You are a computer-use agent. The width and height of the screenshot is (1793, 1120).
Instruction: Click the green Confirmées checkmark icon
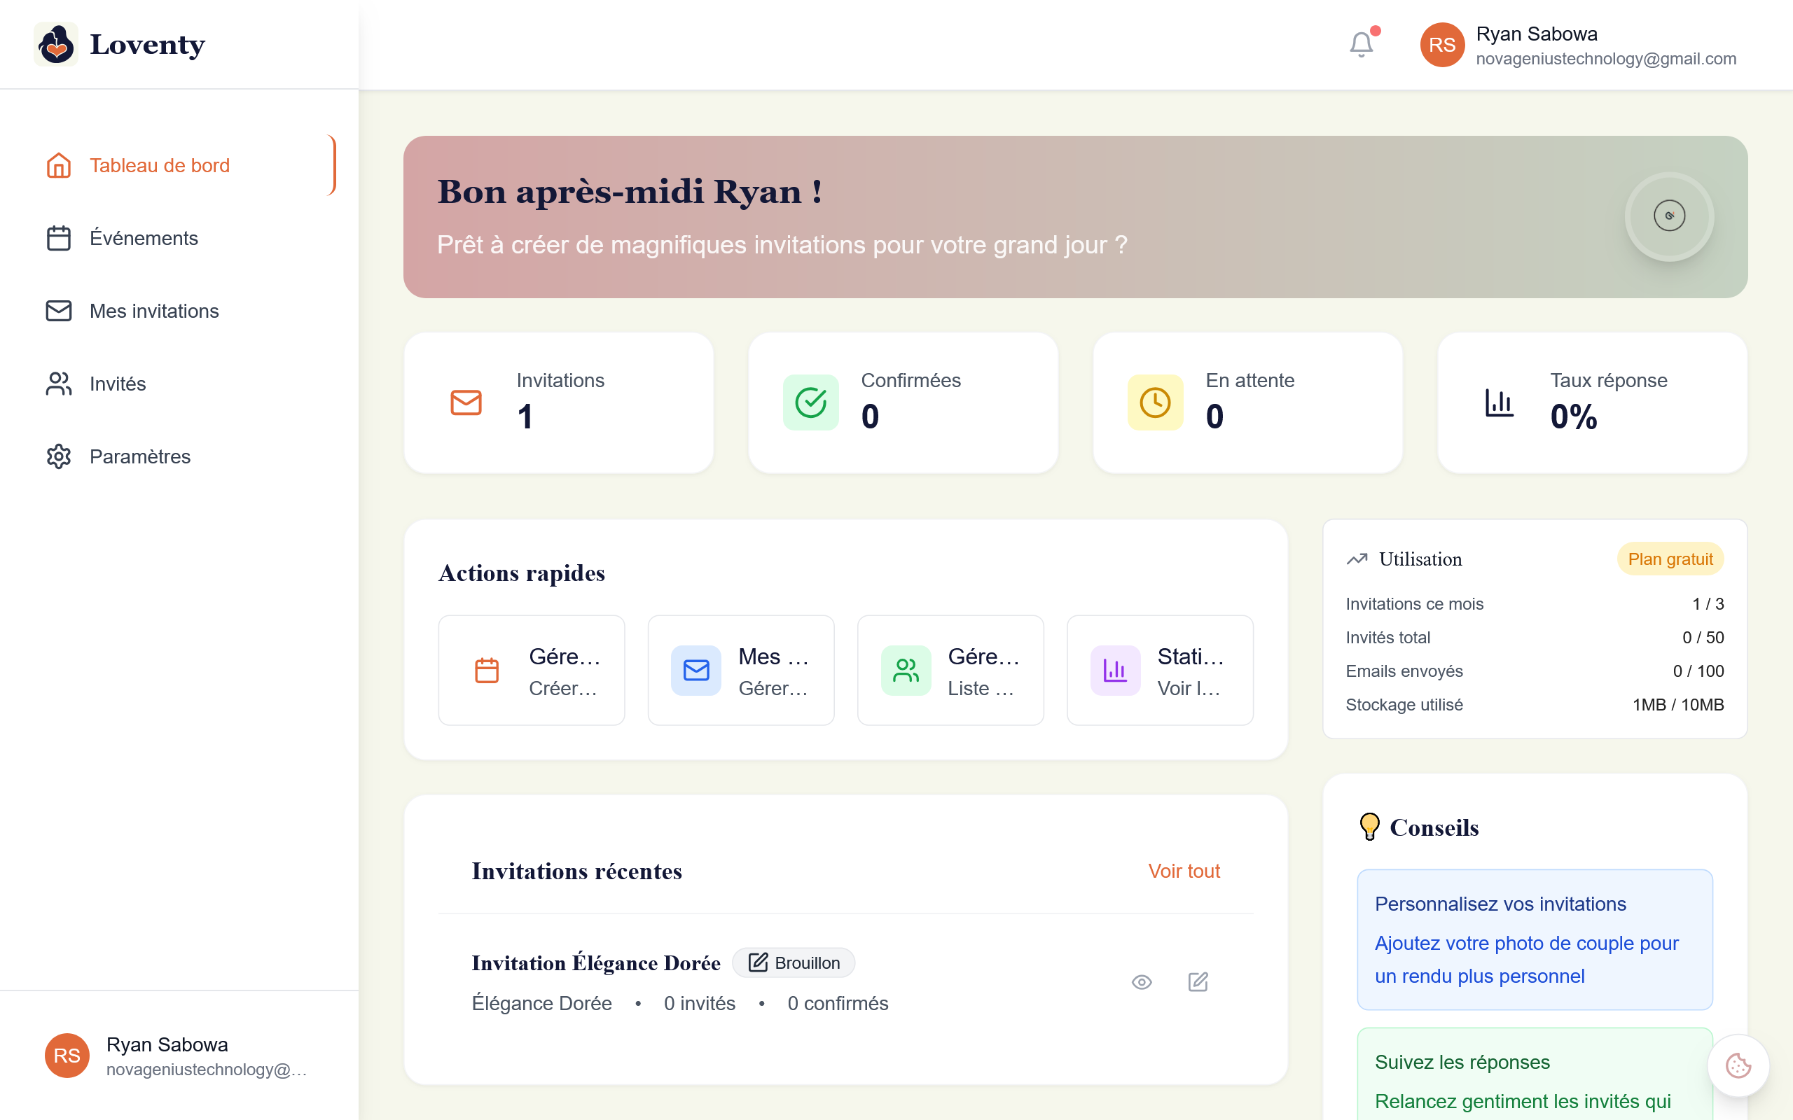pyautogui.click(x=810, y=402)
